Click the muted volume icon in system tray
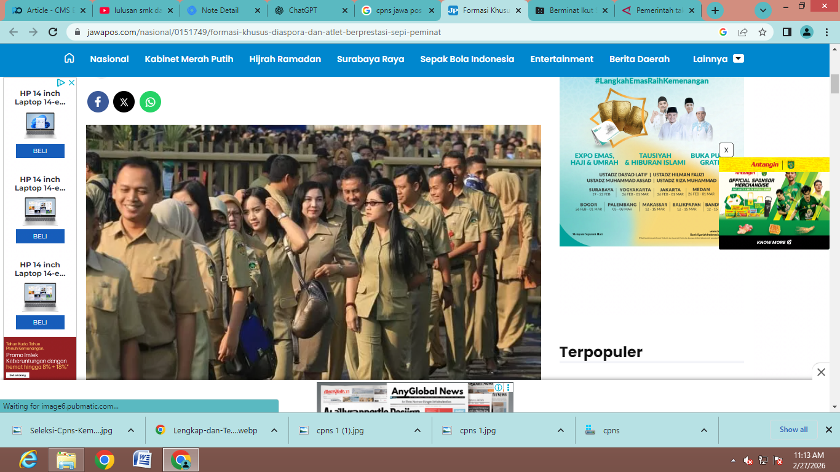840x472 pixels. click(x=748, y=460)
